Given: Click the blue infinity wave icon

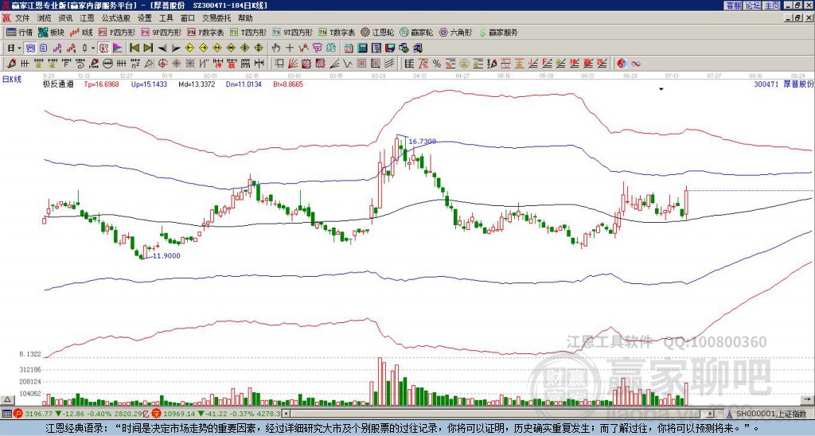Looking at the screenshot, I should (x=636, y=64).
